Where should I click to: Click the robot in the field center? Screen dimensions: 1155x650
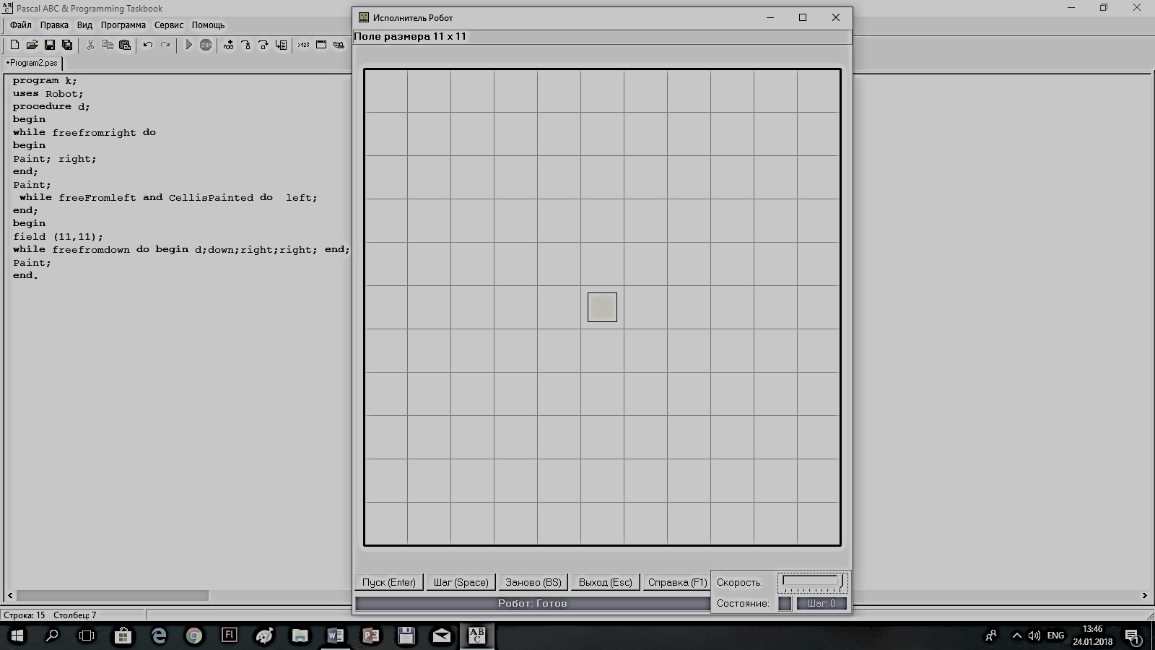tap(602, 307)
